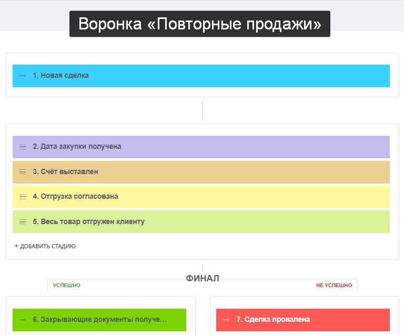This screenshot has width=404, height=335.
Task: Click the title "Воронка «Повторные продажи»"
Action: point(200,24)
